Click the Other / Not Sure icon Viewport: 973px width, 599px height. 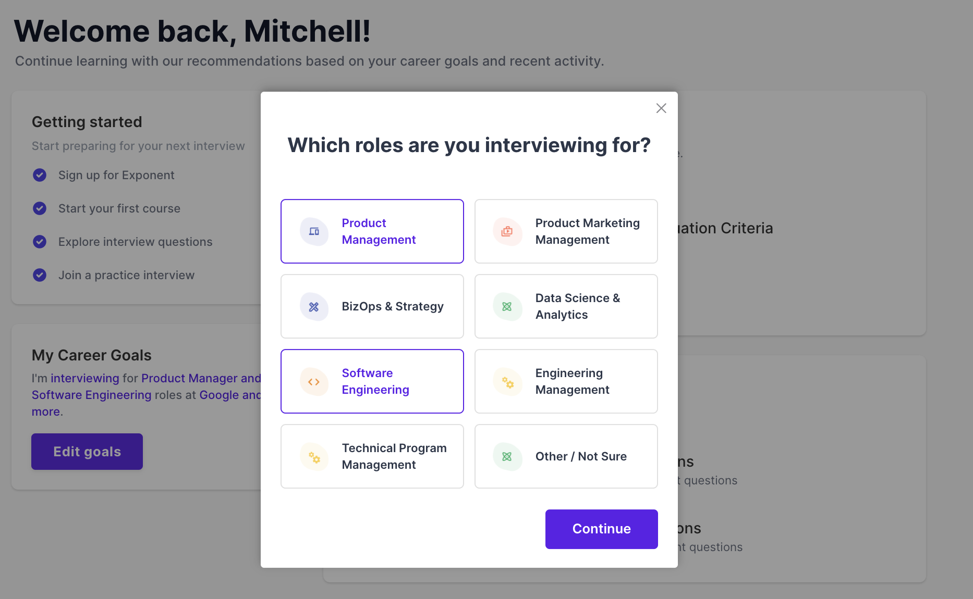(507, 457)
